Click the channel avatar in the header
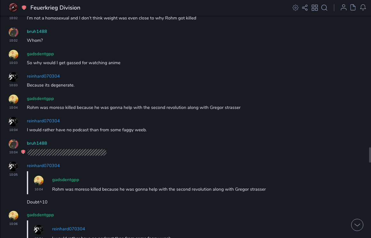The height and width of the screenshot is (238, 371). 13,7
